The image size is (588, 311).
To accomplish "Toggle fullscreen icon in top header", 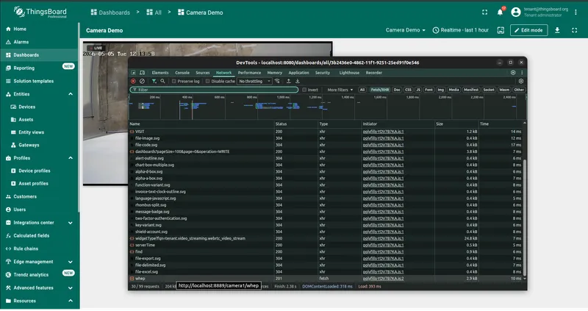I will (485, 12).
